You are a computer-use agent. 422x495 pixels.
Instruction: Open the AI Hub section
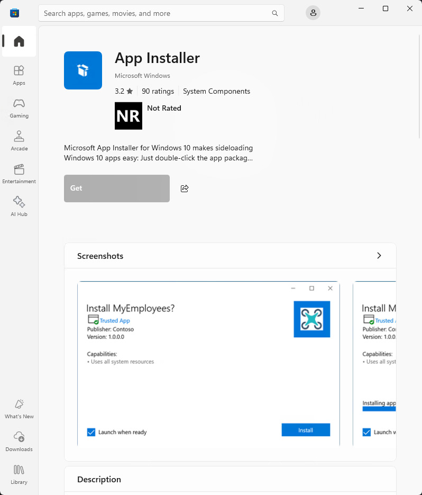pos(19,207)
